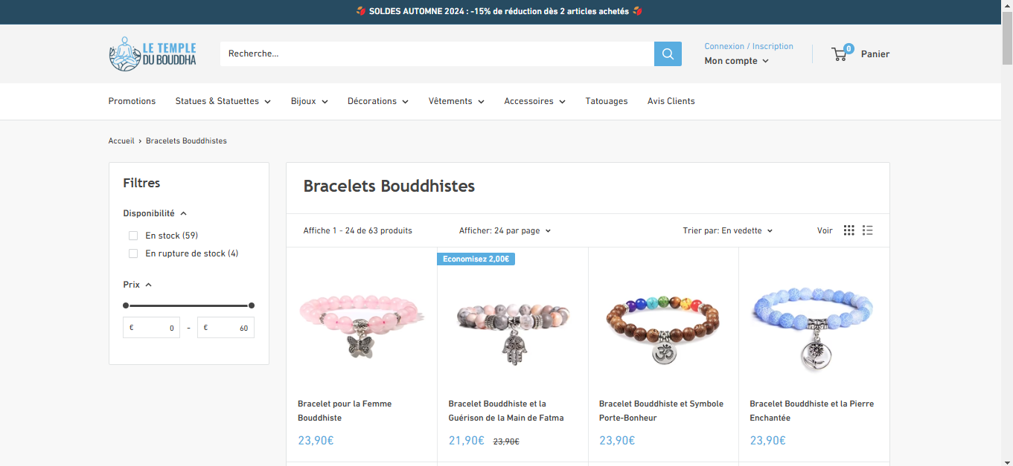Expand the Mon compte menu
The image size is (1013, 466).
click(x=737, y=61)
